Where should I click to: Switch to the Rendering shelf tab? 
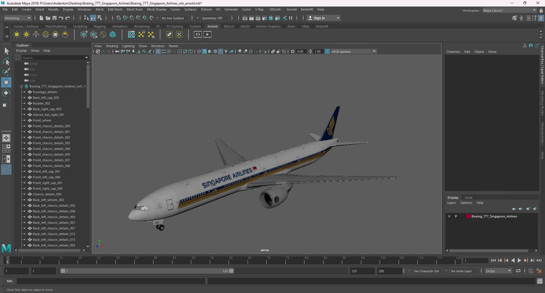(x=142, y=26)
